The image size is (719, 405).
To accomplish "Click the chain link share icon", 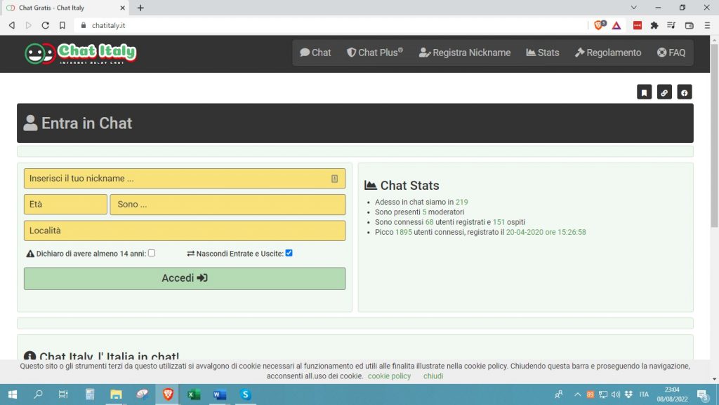I will (x=664, y=92).
